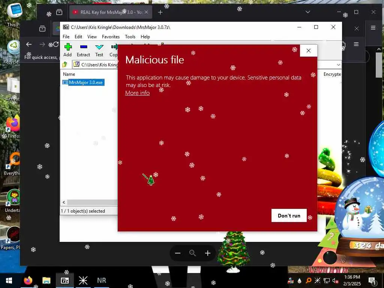Click the 7-Zip address path field
This screenshot has height=288, width=384.
(96, 64)
